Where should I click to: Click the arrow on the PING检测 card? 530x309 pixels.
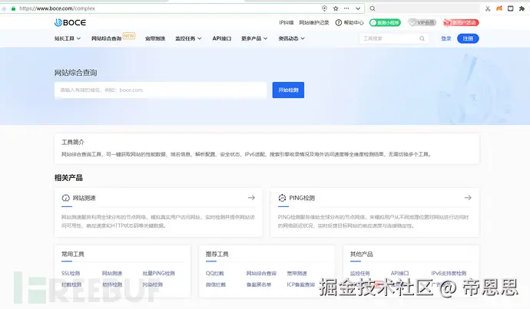[468, 198]
